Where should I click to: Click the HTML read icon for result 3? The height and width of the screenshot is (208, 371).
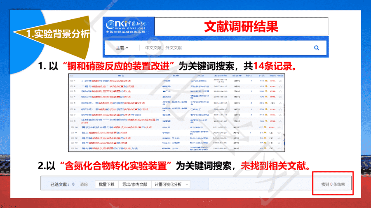(272, 91)
